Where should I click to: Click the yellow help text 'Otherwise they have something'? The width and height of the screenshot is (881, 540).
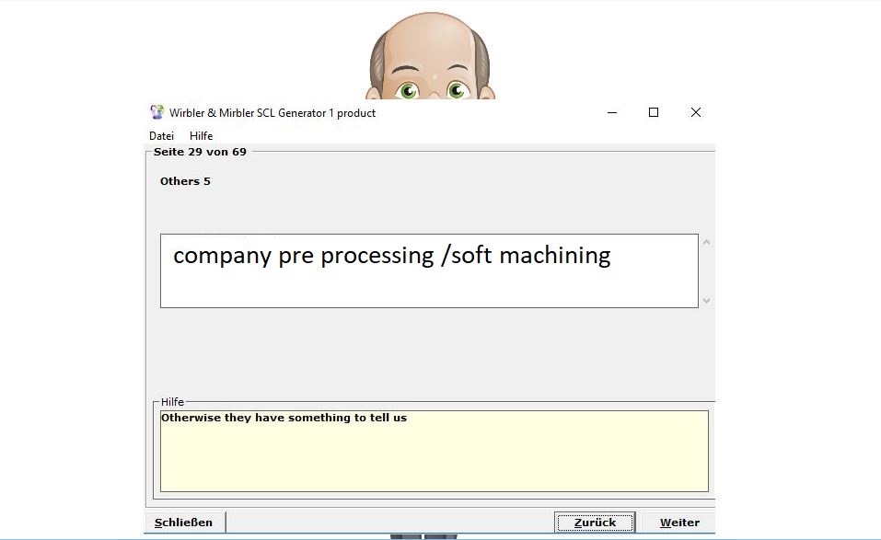click(284, 418)
